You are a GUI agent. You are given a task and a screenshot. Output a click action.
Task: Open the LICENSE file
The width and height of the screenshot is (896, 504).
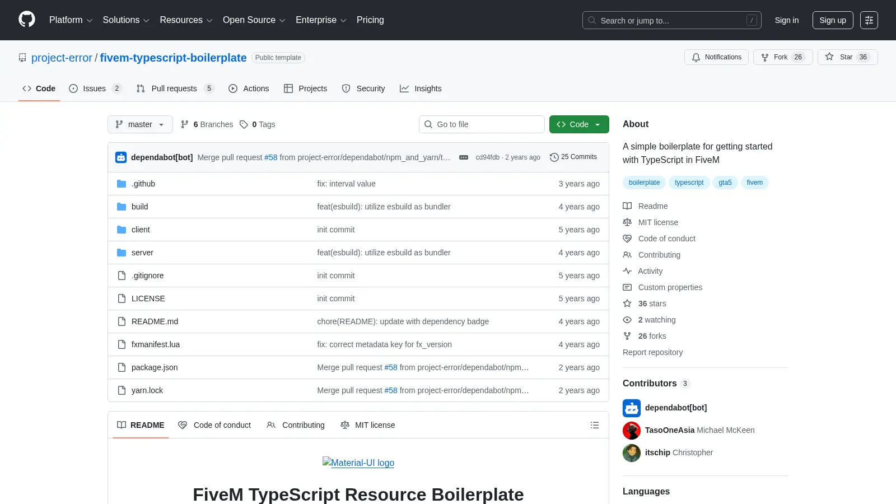[148, 298]
